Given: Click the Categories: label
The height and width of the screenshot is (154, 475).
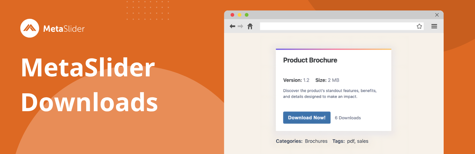Looking at the screenshot, I should click(x=289, y=141).
